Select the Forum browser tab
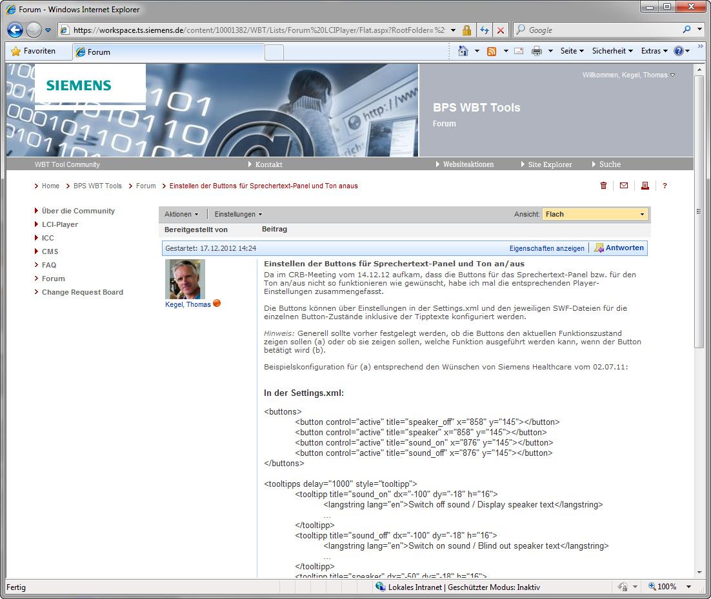This screenshot has width=711, height=599. [x=168, y=52]
